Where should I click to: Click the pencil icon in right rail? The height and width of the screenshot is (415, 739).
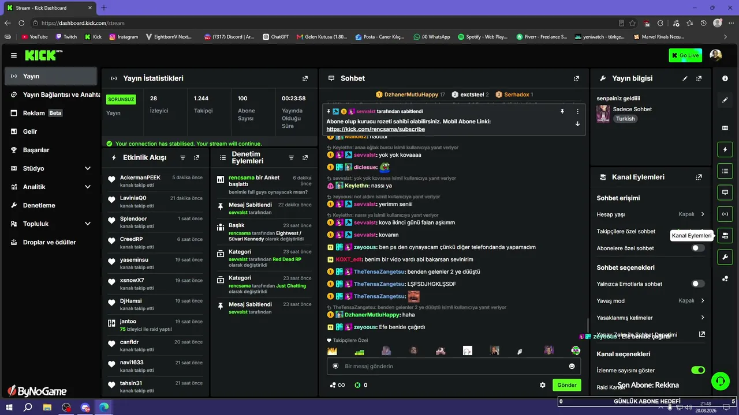click(x=725, y=100)
